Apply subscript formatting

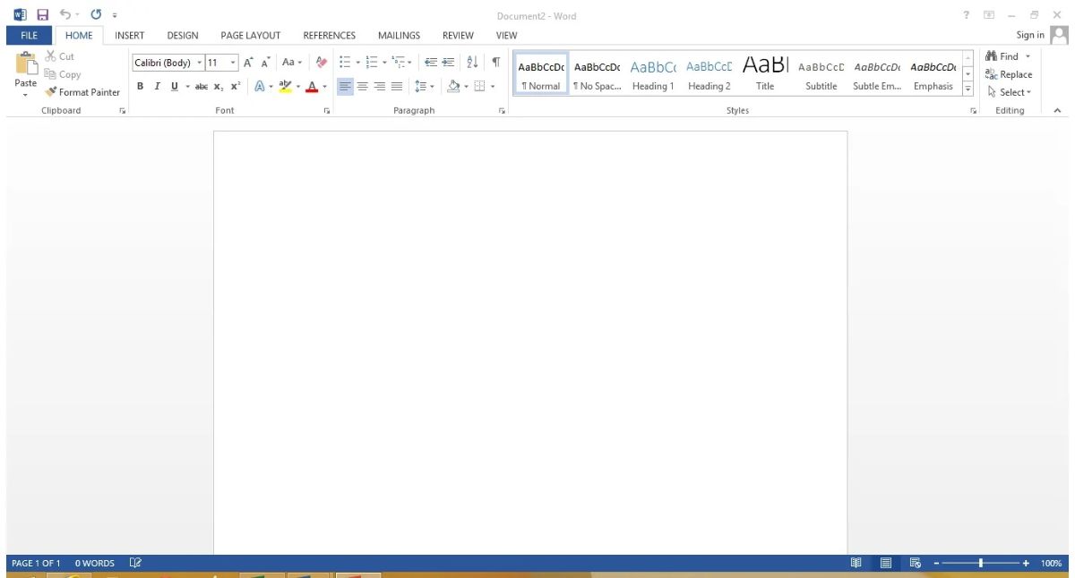[x=219, y=87]
